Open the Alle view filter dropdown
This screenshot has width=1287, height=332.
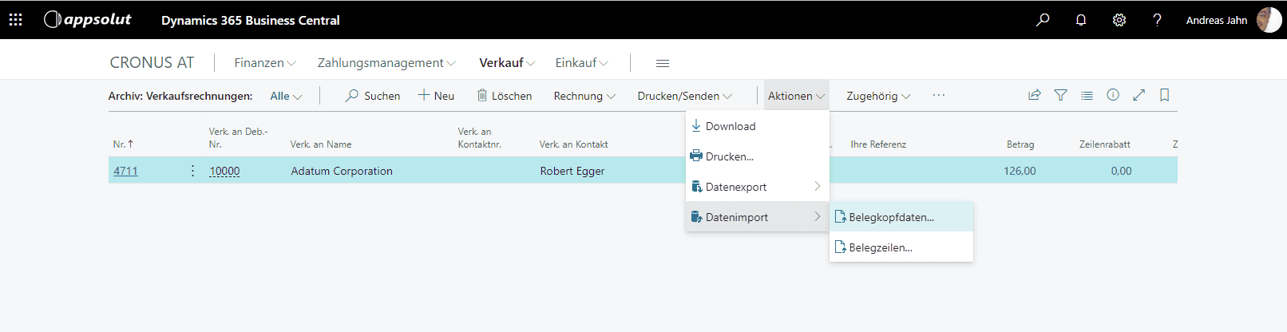[286, 96]
